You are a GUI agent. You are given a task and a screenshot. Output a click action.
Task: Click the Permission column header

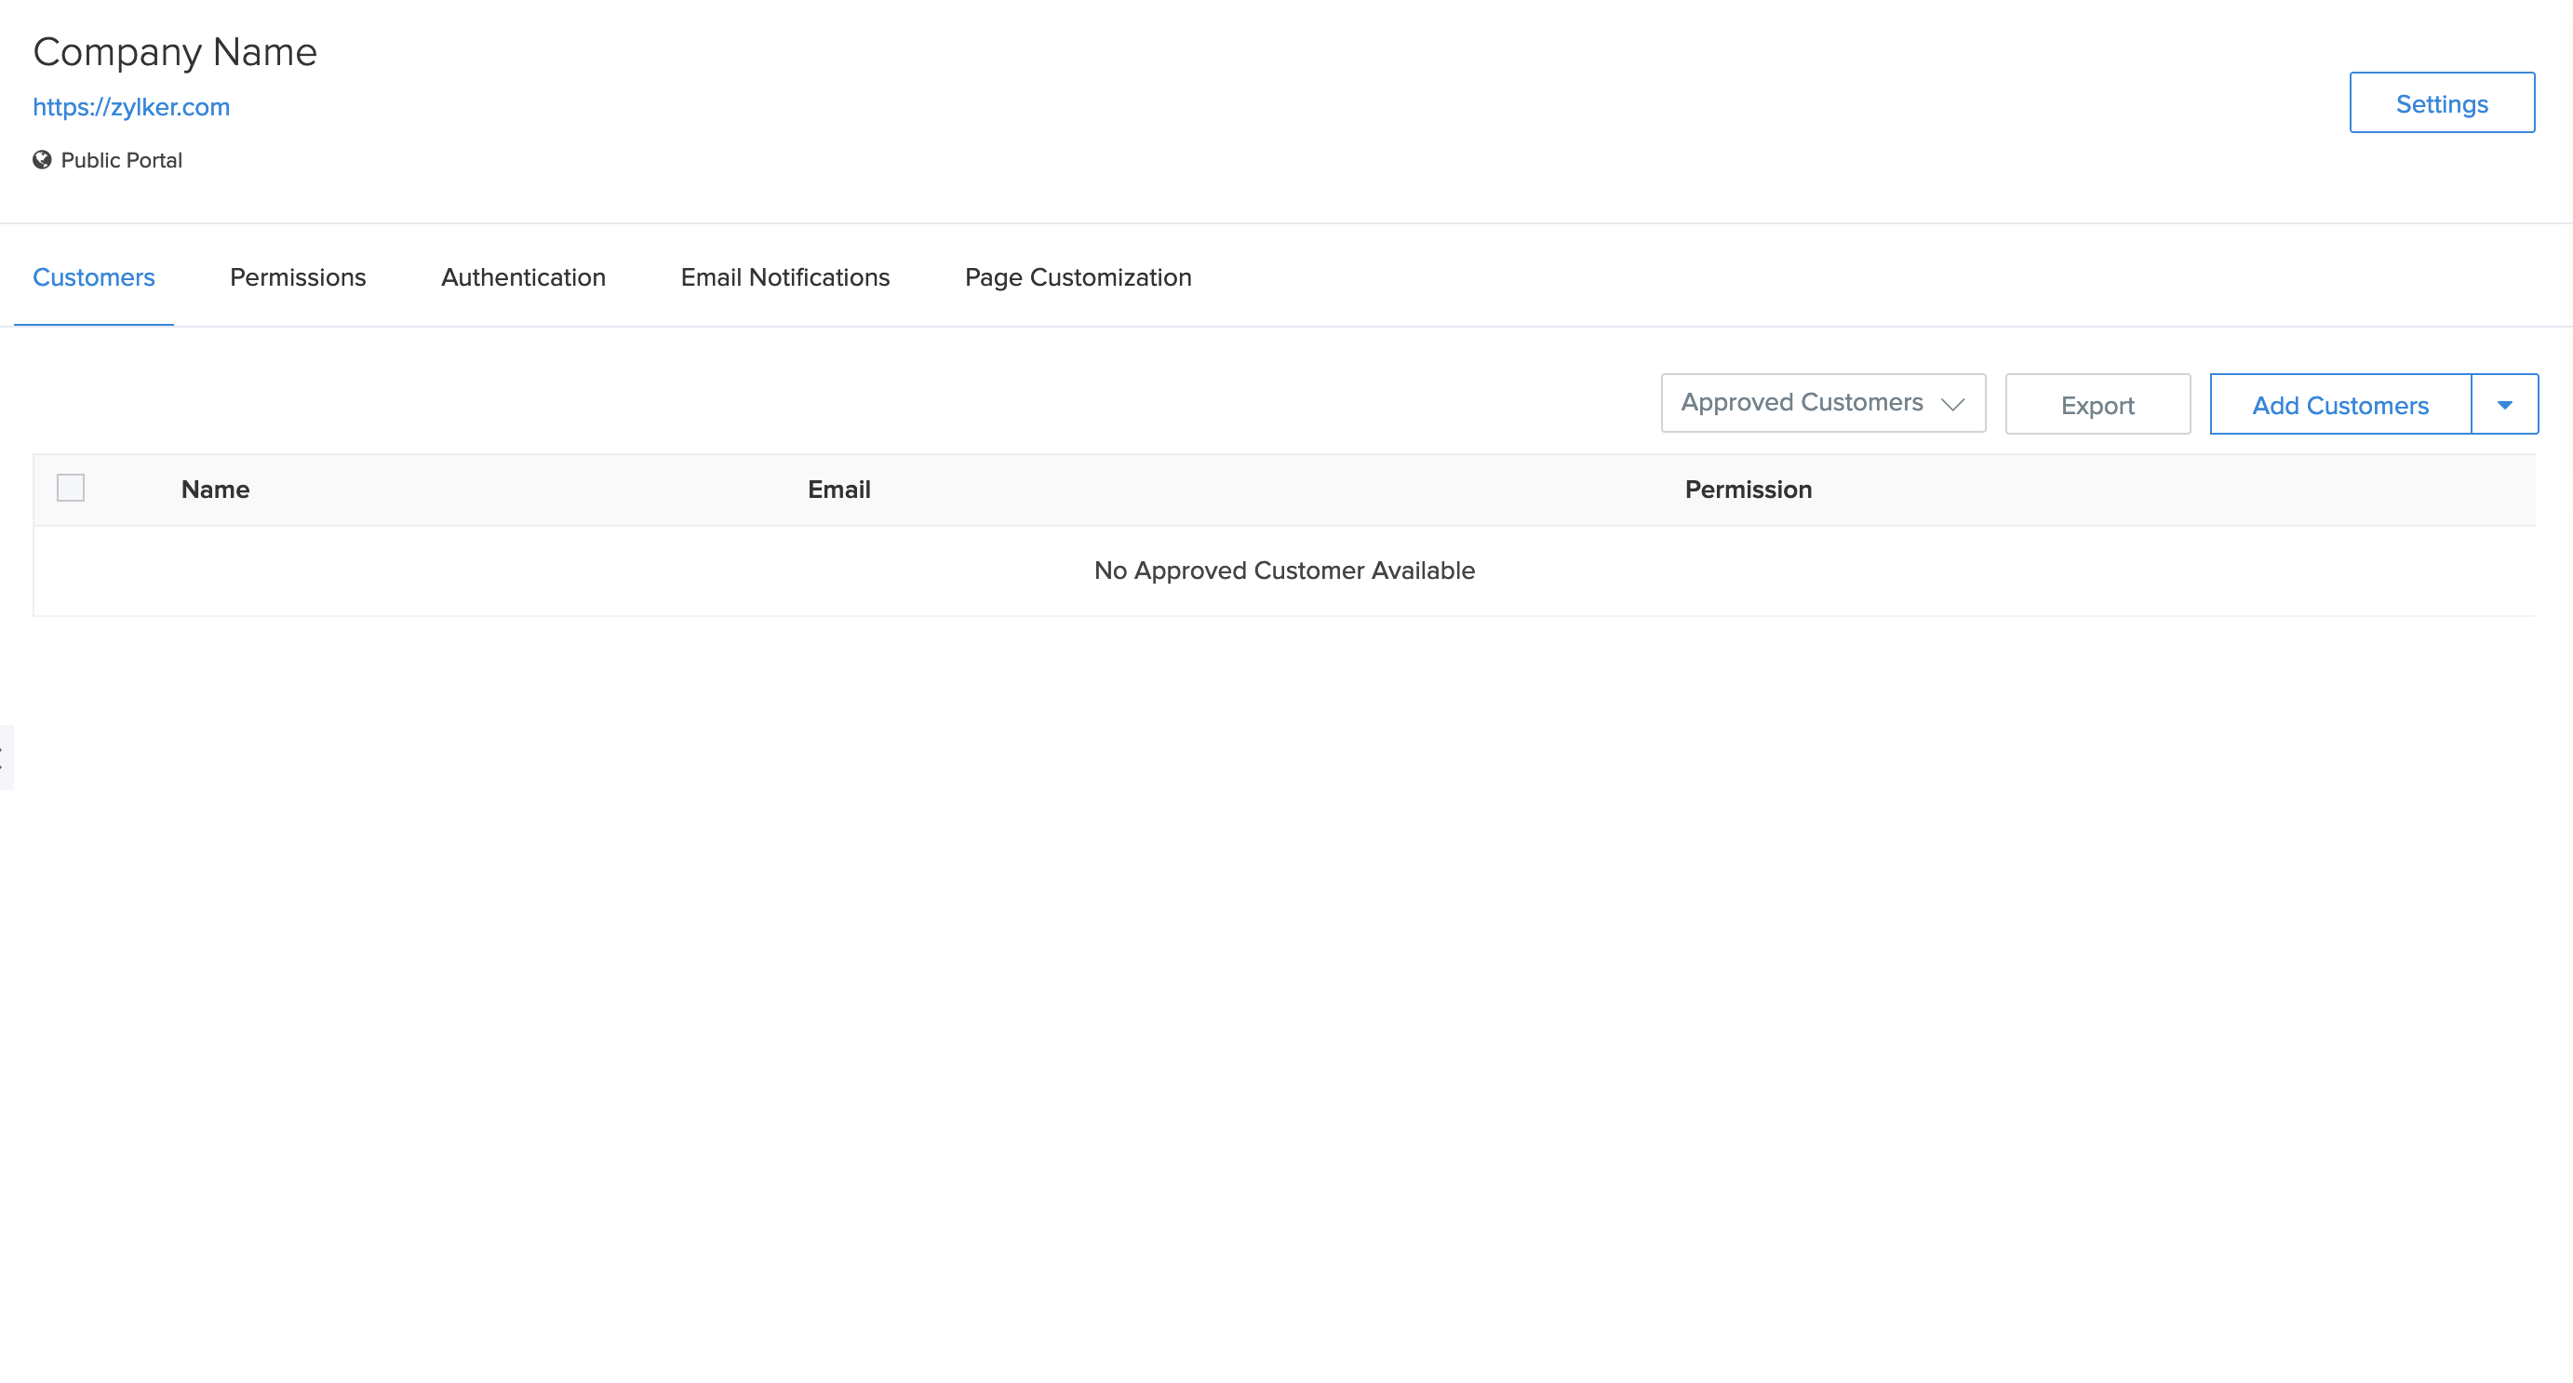1748,489
